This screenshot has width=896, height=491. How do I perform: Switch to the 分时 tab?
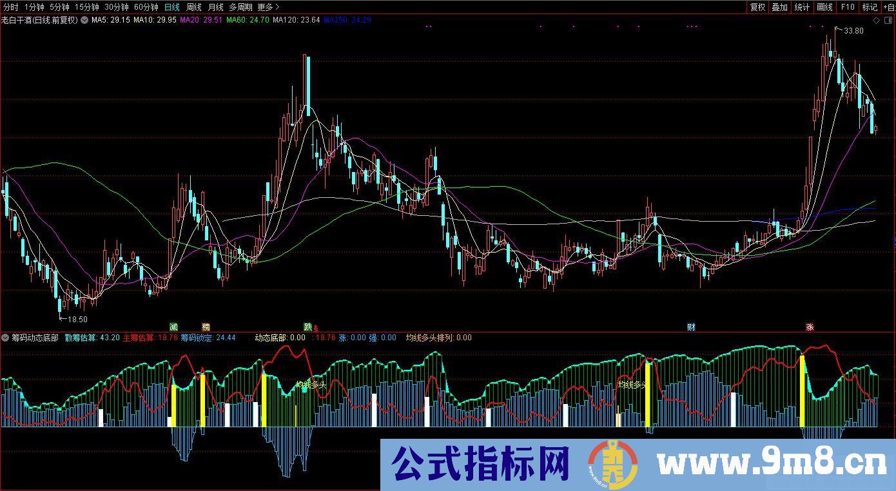tap(11, 7)
